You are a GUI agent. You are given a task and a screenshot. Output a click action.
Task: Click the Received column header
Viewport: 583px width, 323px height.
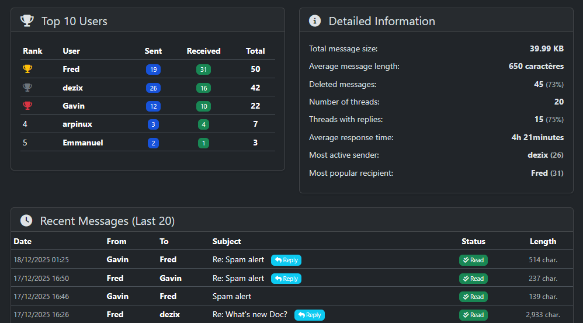point(203,51)
